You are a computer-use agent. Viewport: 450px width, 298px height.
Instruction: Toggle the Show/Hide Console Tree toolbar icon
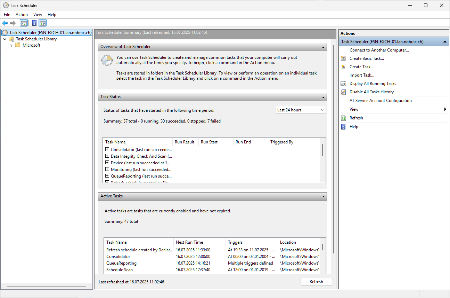[24, 23]
